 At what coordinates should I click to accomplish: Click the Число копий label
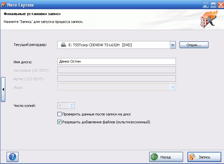[x=25, y=106]
